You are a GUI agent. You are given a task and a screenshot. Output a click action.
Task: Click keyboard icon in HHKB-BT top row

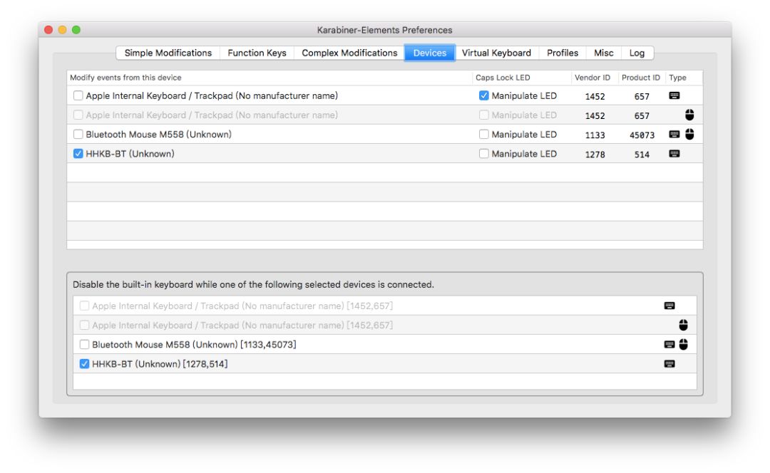pyautogui.click(x=674, y=154)
